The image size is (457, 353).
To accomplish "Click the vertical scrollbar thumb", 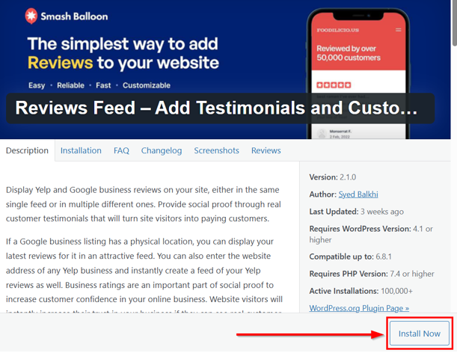I will coord(454,22).
